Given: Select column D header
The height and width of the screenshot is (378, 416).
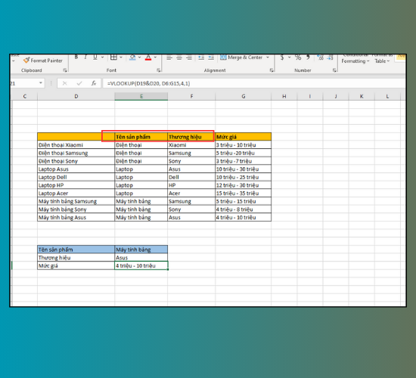Looking at the screenshot, I should point(76,96).
